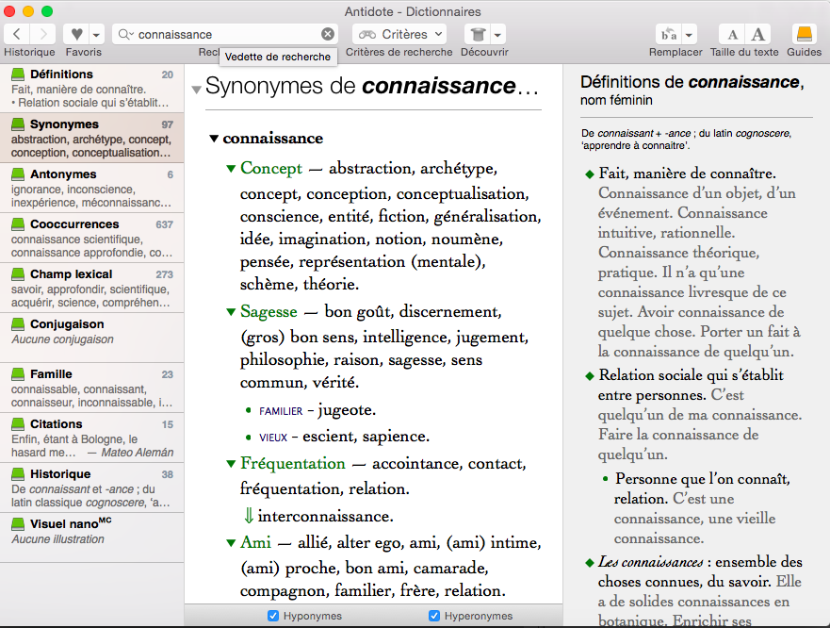Open the Favoris dropdown arrow
Screen dimensions: 830x628
(x=96, y=35)
